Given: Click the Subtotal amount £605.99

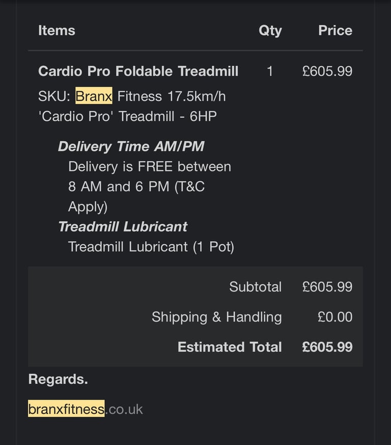Looking at the screenshot, I should [x=327, y=286].
